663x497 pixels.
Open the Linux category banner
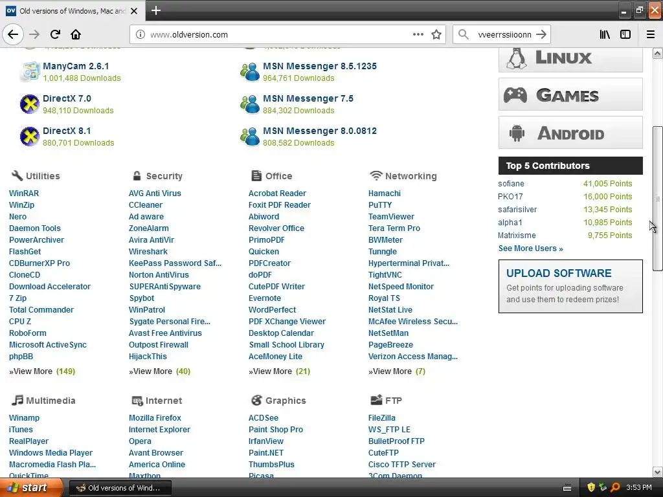click(570, 59)
